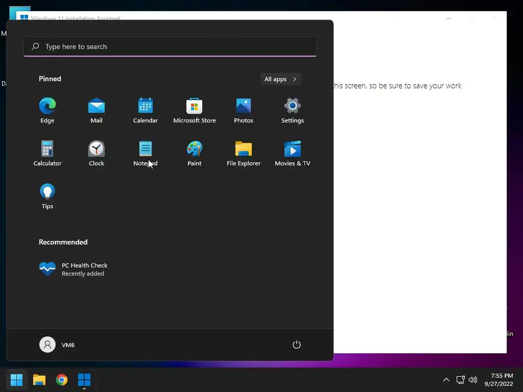Image resolution: width=523 pixels, height=392 pixels.
Task: Minimize the Windows 11 Installation Assistant window
Action: [448, 18]
